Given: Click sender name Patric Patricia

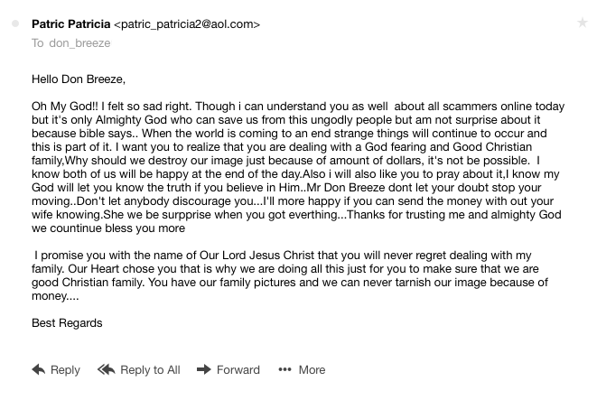Looking at the screenshot, I should (x=71, y=24).
